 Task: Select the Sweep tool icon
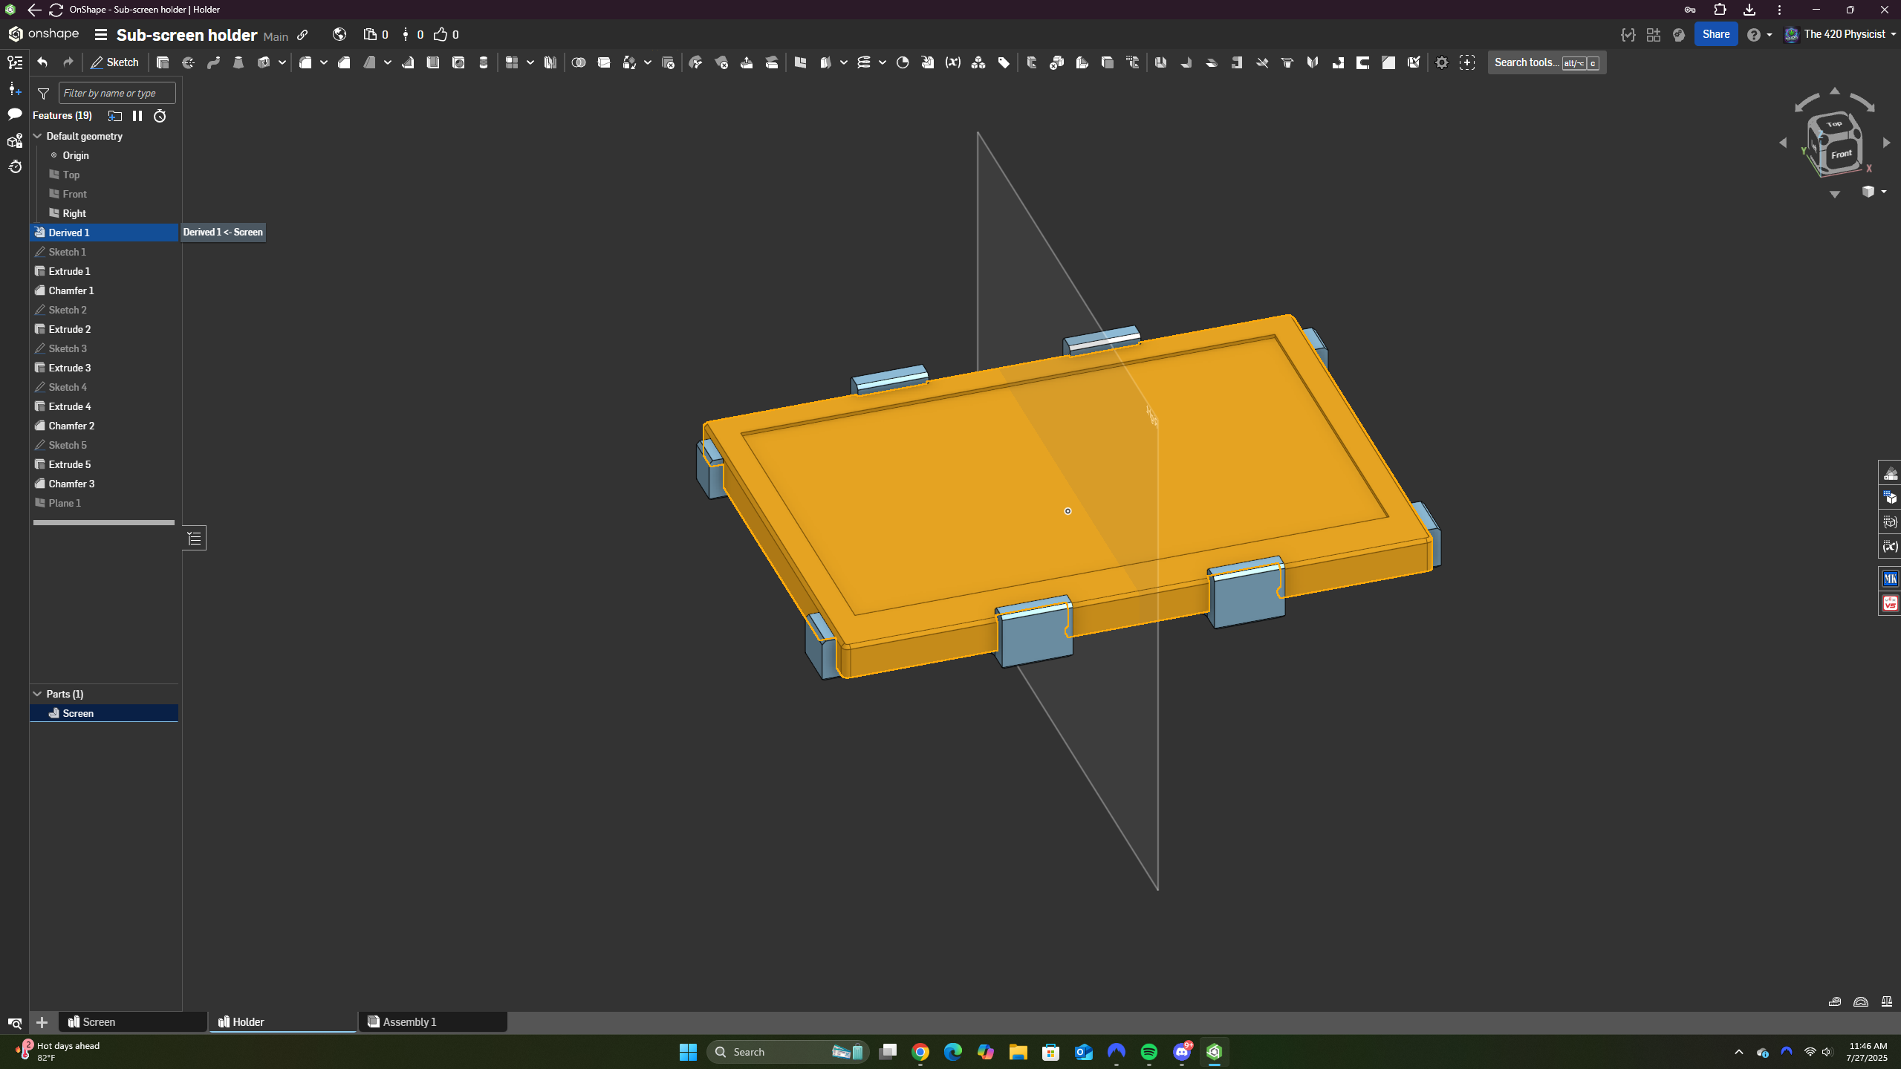[213, 62]
